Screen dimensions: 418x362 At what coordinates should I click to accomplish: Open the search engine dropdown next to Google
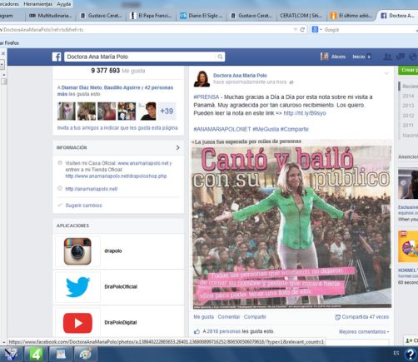(x=321, y=29)
